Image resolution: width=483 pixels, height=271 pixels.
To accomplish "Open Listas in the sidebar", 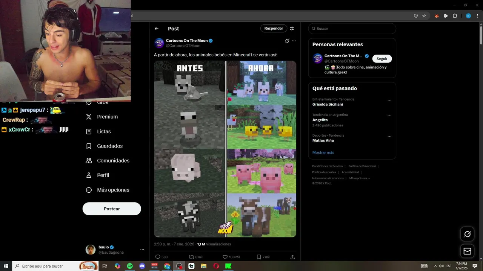I will coord(98,131).
